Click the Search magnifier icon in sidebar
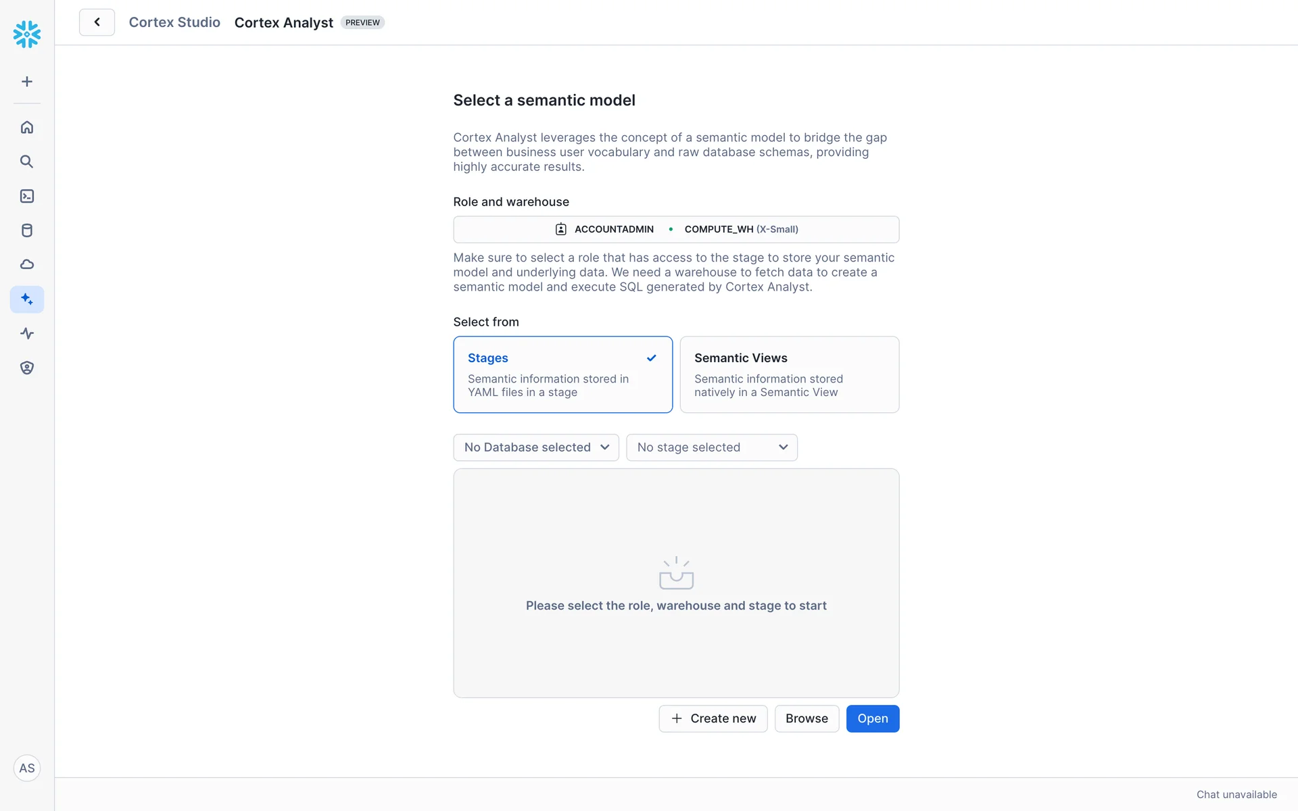 click(27, 162)
